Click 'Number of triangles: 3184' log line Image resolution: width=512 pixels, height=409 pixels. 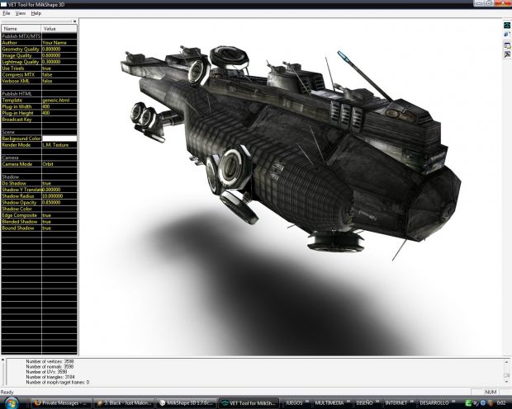coord(50,377)
